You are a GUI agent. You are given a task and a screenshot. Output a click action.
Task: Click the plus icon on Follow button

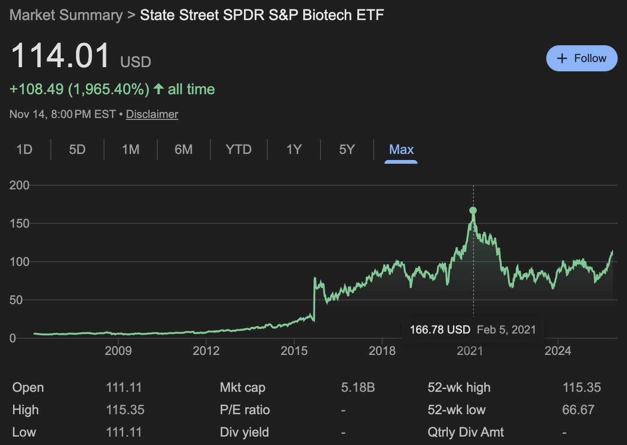tap(562, 58)
